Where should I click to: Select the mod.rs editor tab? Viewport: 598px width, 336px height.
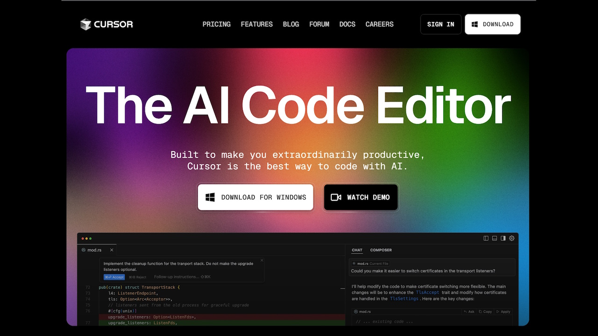click(94, 250)
